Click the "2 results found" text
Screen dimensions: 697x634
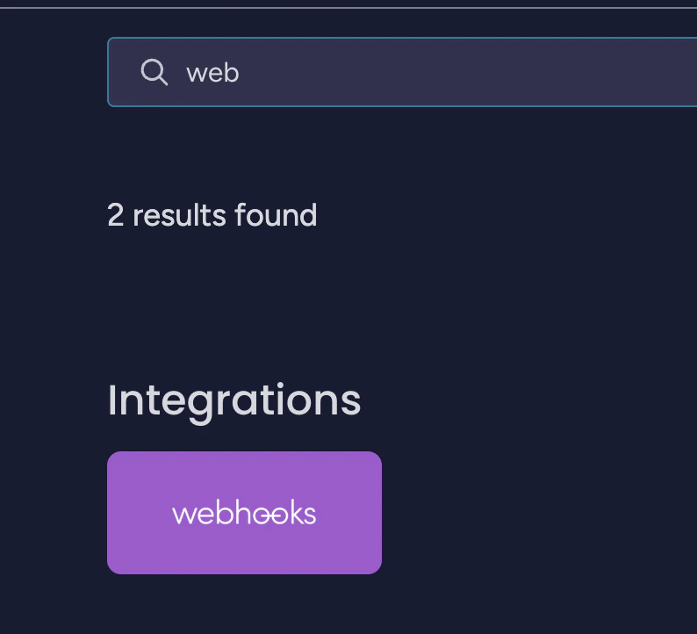pos(212,215)
